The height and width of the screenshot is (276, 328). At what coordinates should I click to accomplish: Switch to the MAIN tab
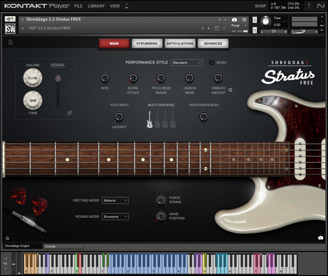(x=114, y=43)
